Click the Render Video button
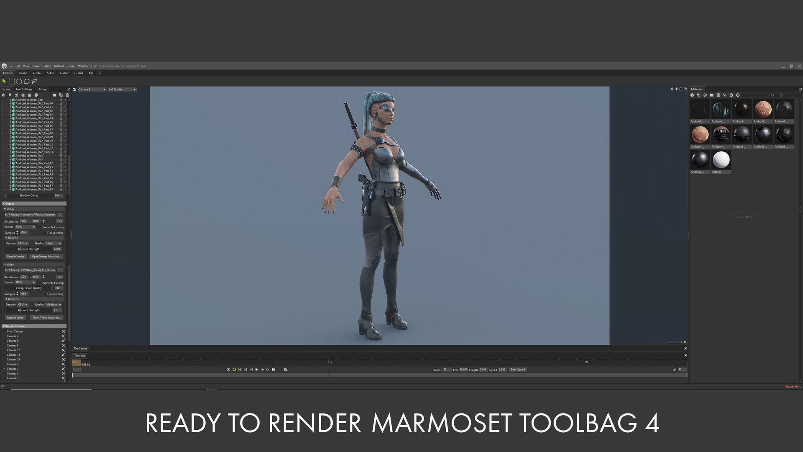 (15, 318)
